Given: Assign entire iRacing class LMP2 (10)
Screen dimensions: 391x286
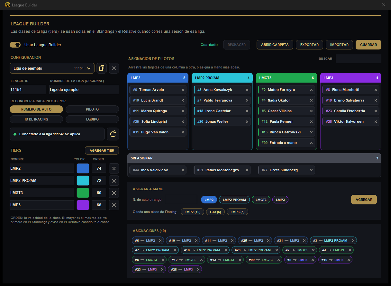Looking at the screenshot, I should pos(192,212).
